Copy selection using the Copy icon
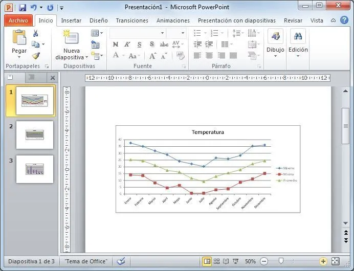The image size is (354, 271). [x=35, y=44]
